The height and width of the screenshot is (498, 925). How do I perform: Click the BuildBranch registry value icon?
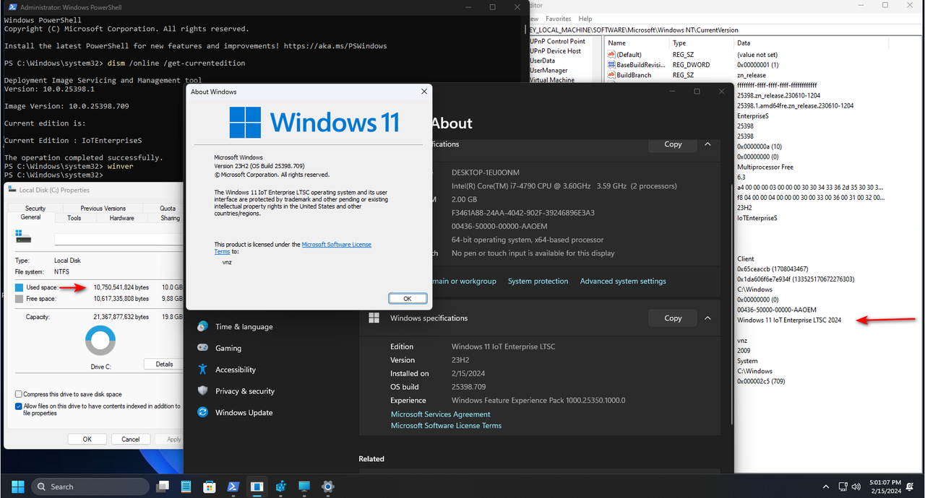point(611,75)
